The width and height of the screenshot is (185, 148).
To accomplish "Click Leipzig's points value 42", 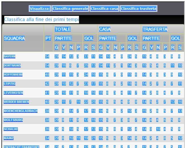I will [x=47, y=84].
